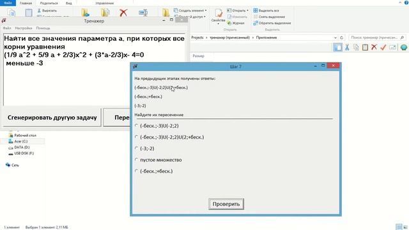This screenshot has width=409, height=230.
Task: Click the Explorer search field
Action: (x=377, y=38)
